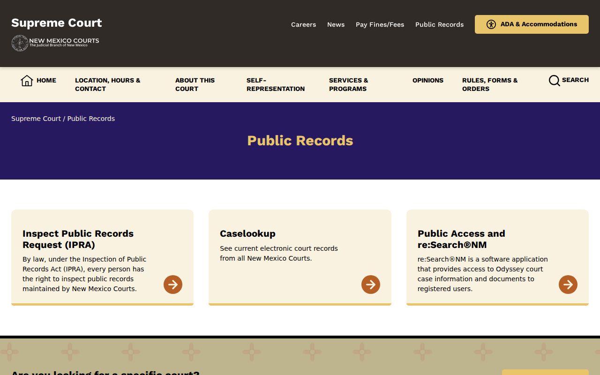Viewport: 600px width, 375px height.
Task: Go to the Careers link
Action: click(x=303, y=24)
